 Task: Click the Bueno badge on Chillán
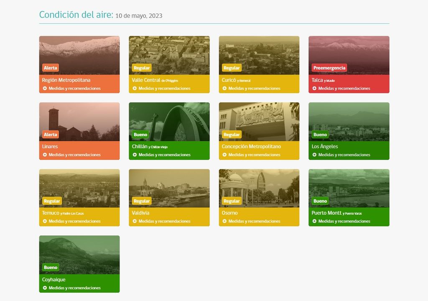point(140,134)
